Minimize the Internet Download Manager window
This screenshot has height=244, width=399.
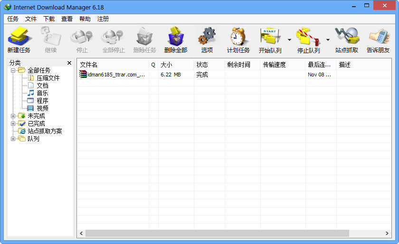pos(354,6)
